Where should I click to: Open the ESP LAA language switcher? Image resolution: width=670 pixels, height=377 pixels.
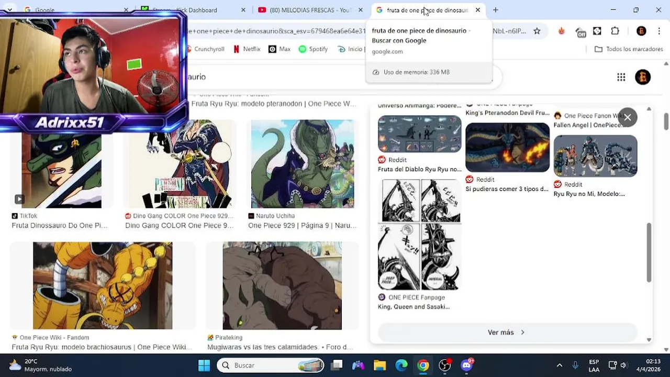[594, 365]
